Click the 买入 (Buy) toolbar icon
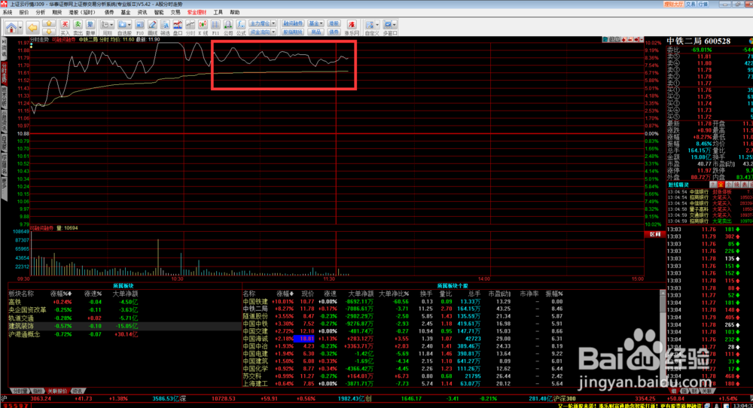753x408 pixels. click(65, 29)
